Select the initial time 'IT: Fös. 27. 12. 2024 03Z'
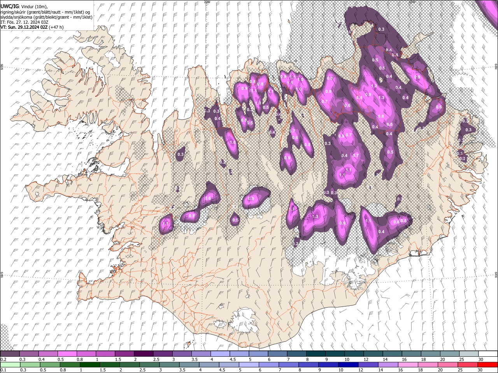 [x=24, y=22]
